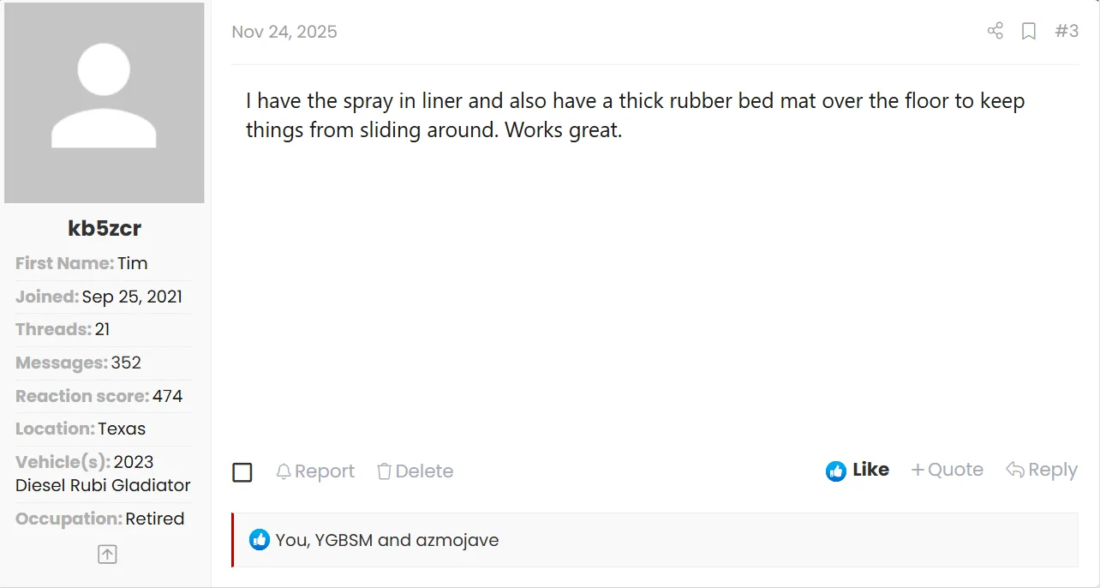Click the Reply button
This screenshot has width=1100, height=588.
[1052, 470]
